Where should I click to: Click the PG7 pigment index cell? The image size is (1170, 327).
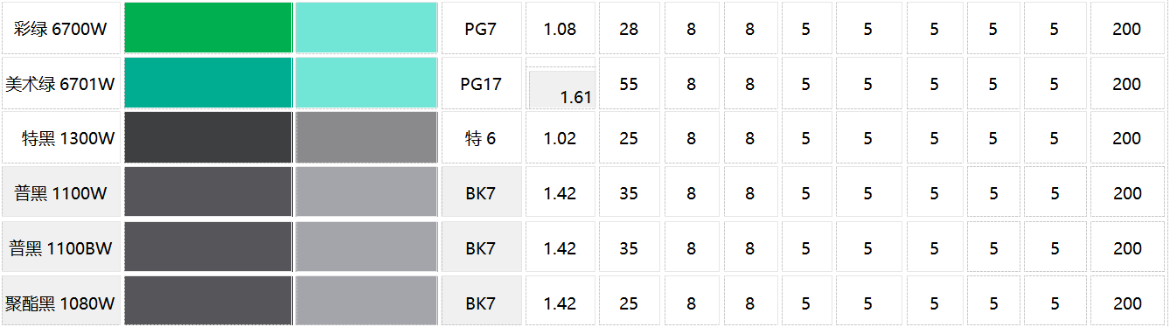481,28
